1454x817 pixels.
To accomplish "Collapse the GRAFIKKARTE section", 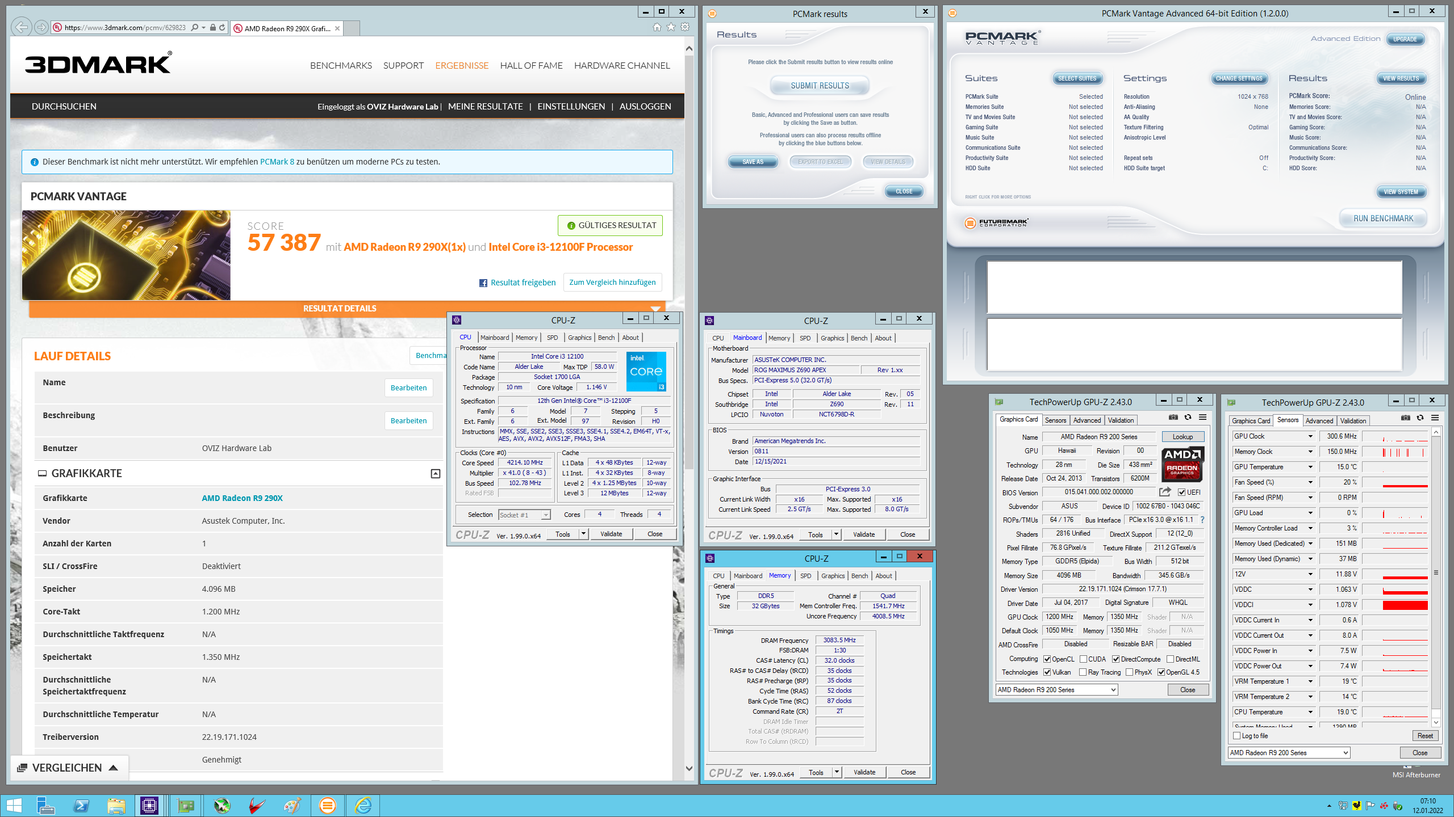I will click(436, 474).
